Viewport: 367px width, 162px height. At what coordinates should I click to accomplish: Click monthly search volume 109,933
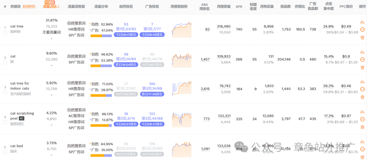point(224,56)
